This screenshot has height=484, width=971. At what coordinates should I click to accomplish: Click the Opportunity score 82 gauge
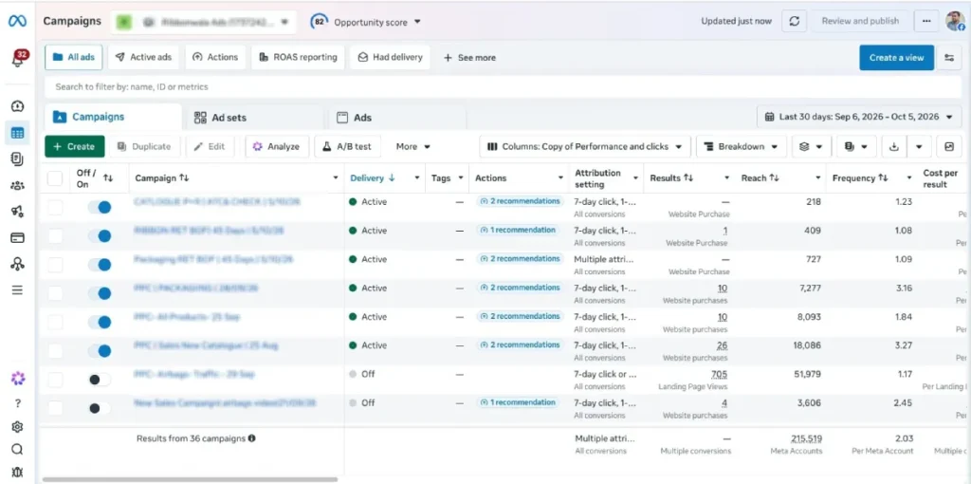pyautogui.click(x=319, y=22)
